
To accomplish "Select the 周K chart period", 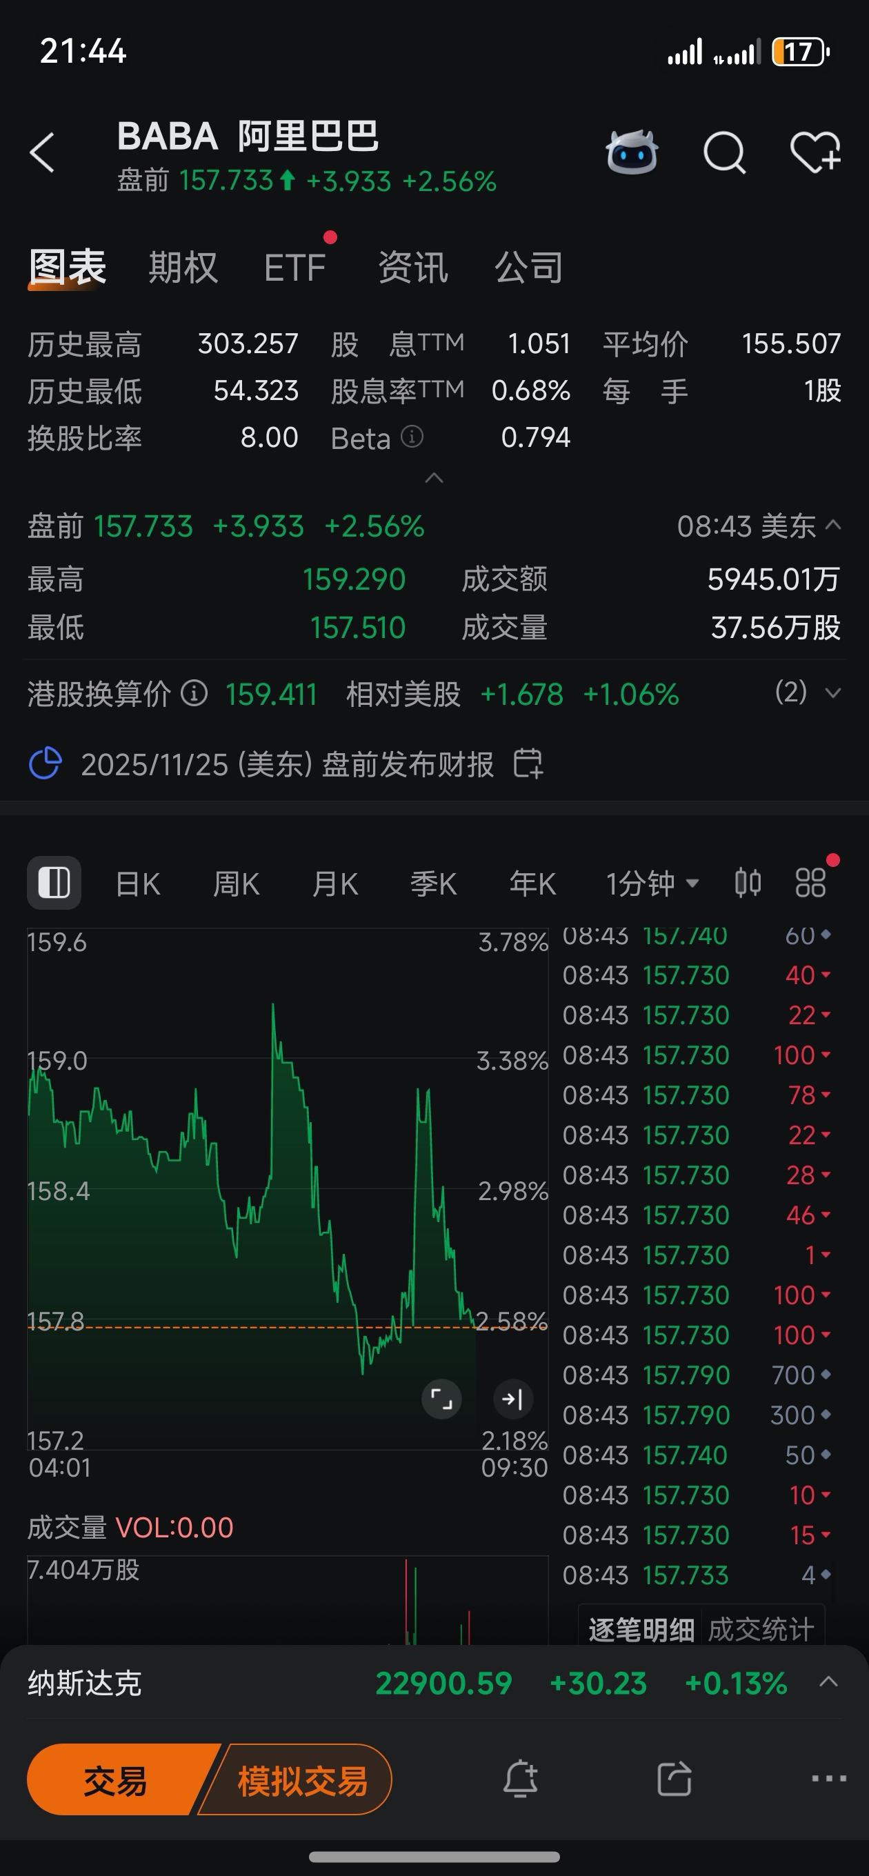I will pyautogui.click(x=236, y=884).
